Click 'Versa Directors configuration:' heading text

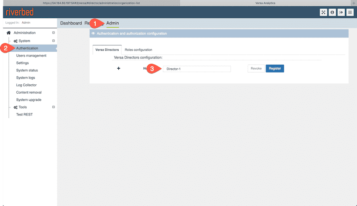tap(138, 58)
